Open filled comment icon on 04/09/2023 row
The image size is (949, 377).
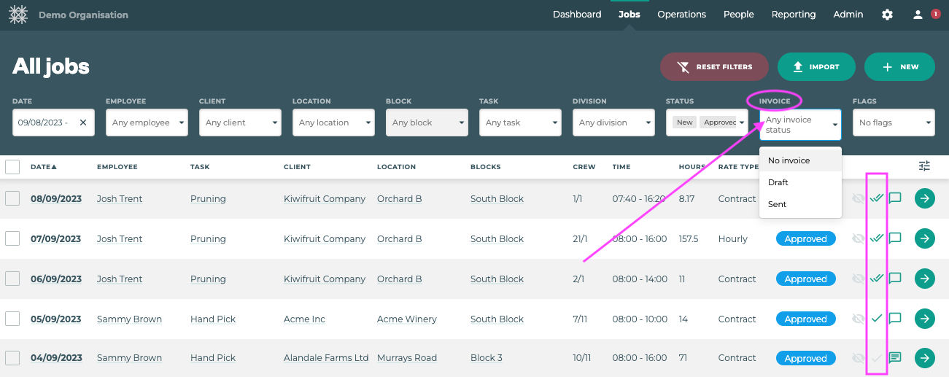point(895,358)
